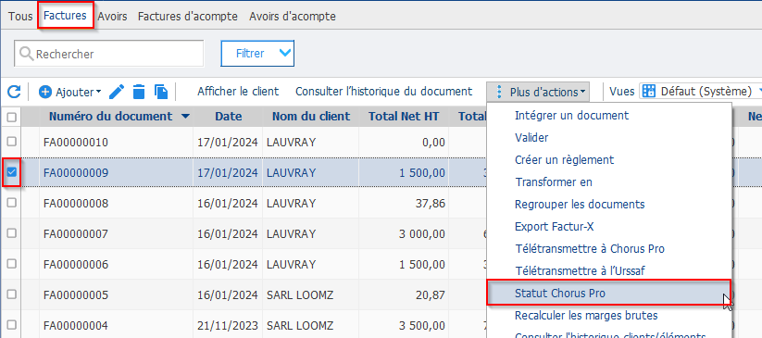Switch to the Avoirs tab
Viewport: 762px width, 338px height.
[x=112, y=16]
